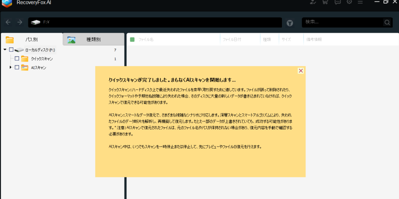Viewport: 399px width, 199px height.
Task: Click the count 1 beside クイックスキャン
Action: click(115, 59)
